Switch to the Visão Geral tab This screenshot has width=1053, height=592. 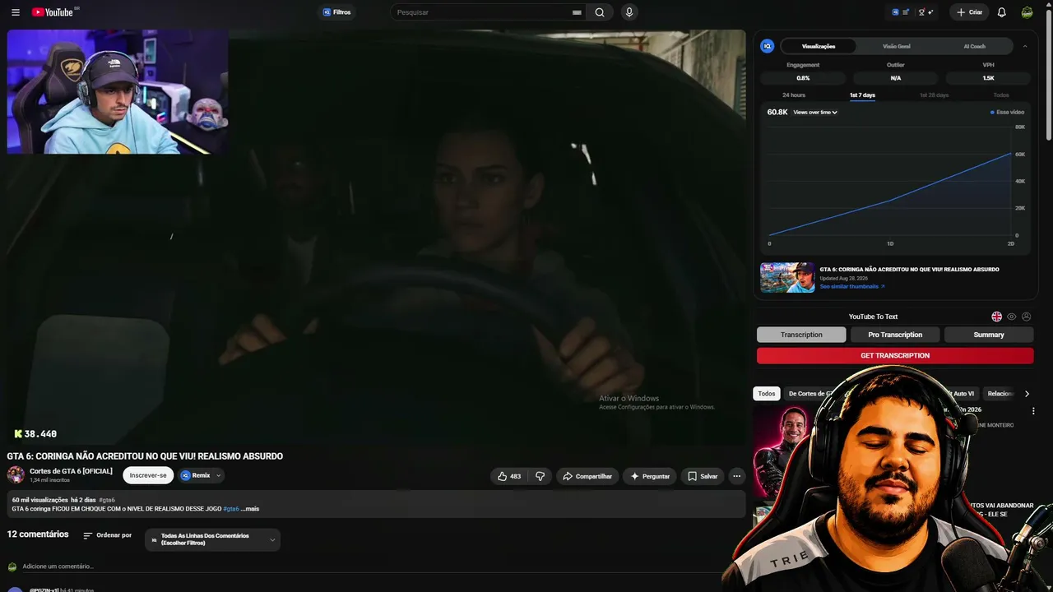[x=897, y=46]
